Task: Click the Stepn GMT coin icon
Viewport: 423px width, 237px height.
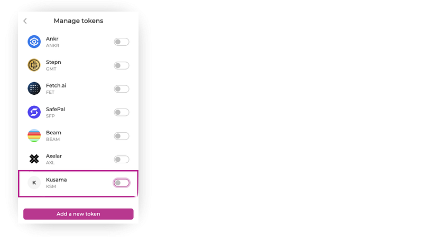Action: pyautogui.click(x=34, y=65)
